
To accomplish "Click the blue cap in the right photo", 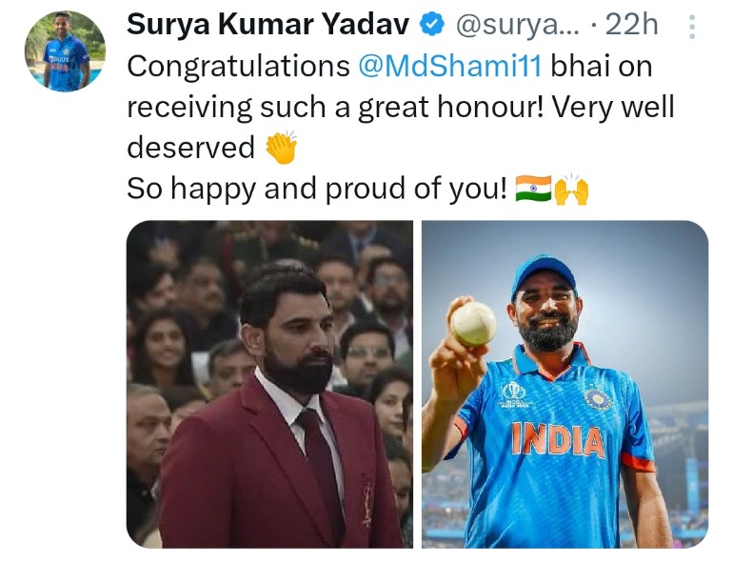I will 544,274.
